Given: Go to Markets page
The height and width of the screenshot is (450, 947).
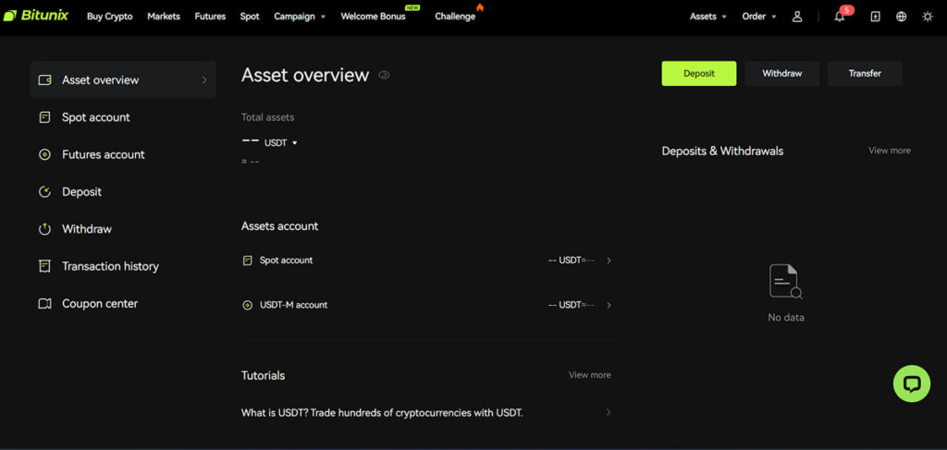Looking at the screenshot, I should coord(164,17).
